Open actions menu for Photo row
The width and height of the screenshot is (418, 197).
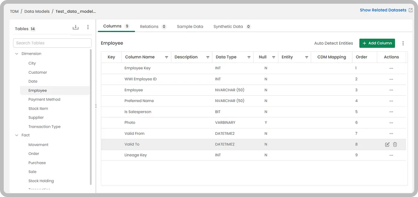pos(391,123)
